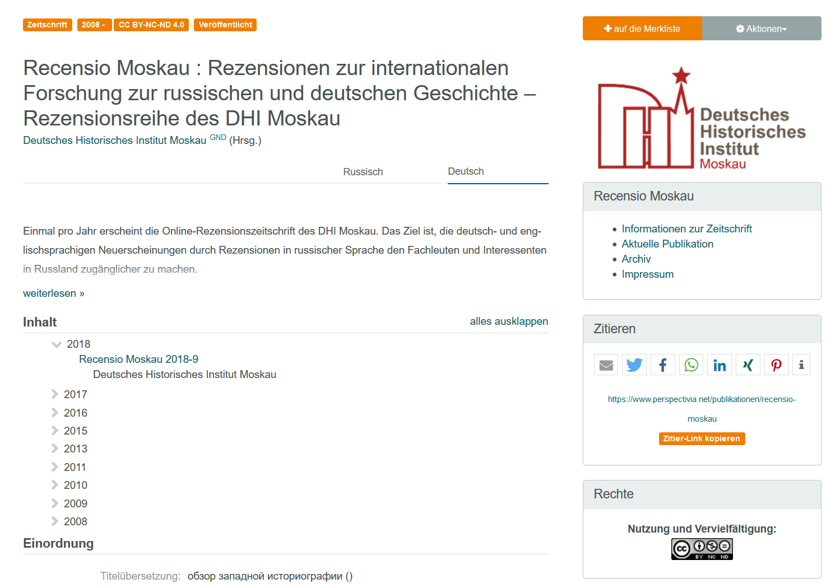
Task: Add to watchlist with 'auf die Merkliste'
Action: (x=642, y=29)
